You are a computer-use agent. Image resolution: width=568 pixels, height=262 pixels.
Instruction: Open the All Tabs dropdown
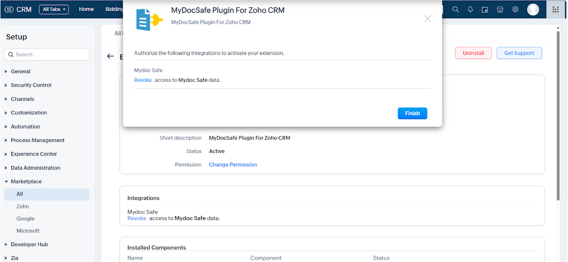pyautogui.click(x=54, y=9)
